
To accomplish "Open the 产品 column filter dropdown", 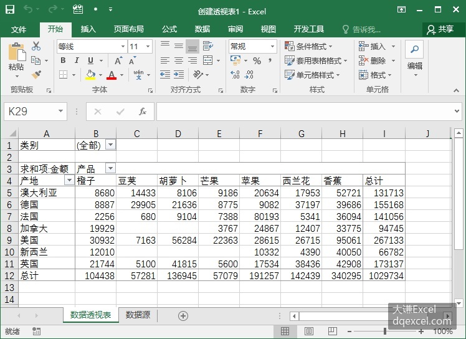I will pyautogui.click(x=110, y=169).
